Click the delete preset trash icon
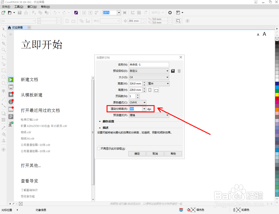Viewport: 279px width, 214px height. pyautogui.click(x=179, y=71)
